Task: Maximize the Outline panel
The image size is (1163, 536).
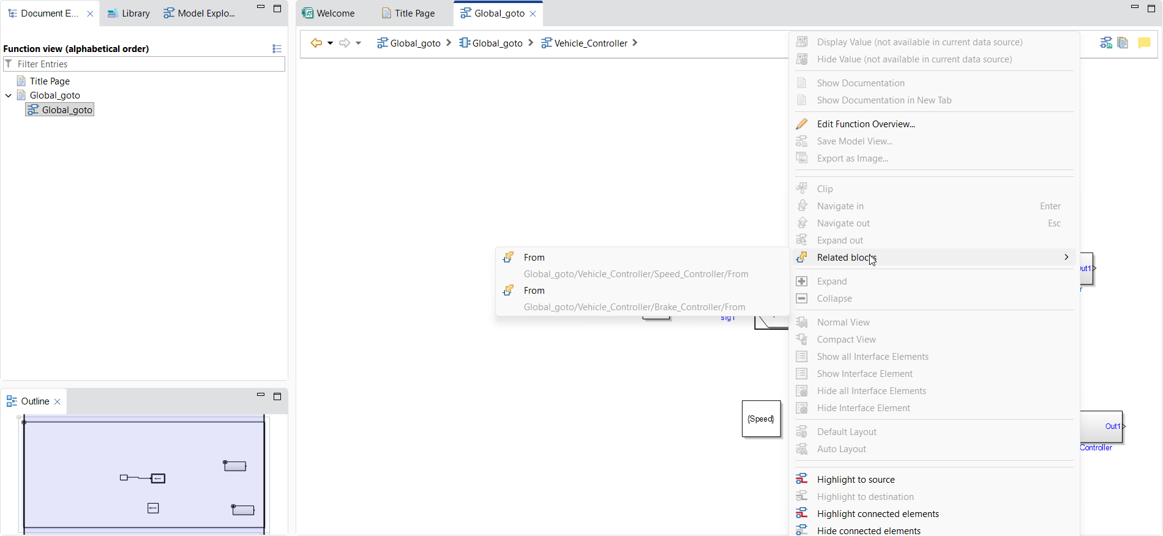Action: click(277, 396)
